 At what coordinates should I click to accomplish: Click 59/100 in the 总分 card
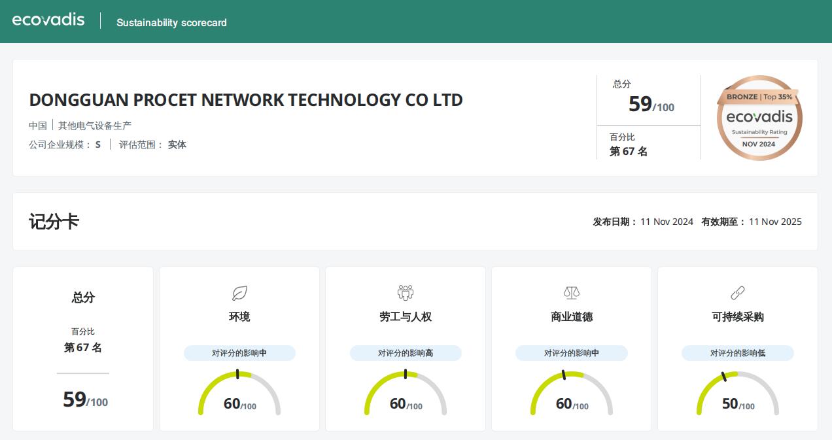tap(85, 399)
